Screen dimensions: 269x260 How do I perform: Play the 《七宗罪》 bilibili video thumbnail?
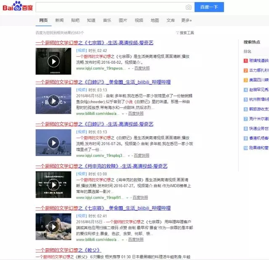coord(53,226)
